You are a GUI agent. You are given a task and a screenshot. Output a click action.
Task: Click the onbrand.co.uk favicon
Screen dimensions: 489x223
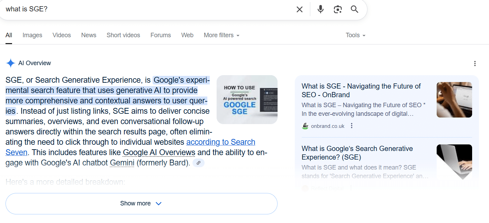click(x=305, y=126)
